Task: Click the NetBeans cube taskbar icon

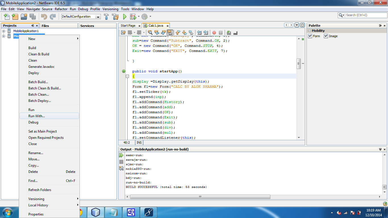Action: (96, 212)
